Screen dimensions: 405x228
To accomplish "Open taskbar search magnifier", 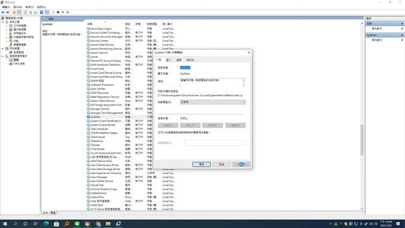I will pyautogui.click(x=15, y=224).
